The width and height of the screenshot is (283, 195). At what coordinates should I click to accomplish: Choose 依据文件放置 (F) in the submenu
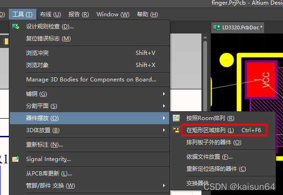pos(209,157)
